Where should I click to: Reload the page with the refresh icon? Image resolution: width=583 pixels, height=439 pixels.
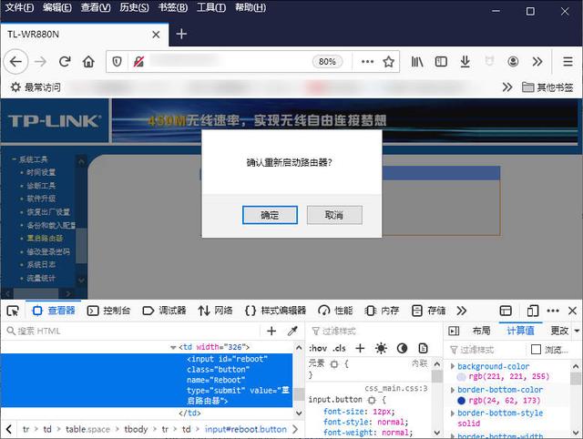point(65,62)
